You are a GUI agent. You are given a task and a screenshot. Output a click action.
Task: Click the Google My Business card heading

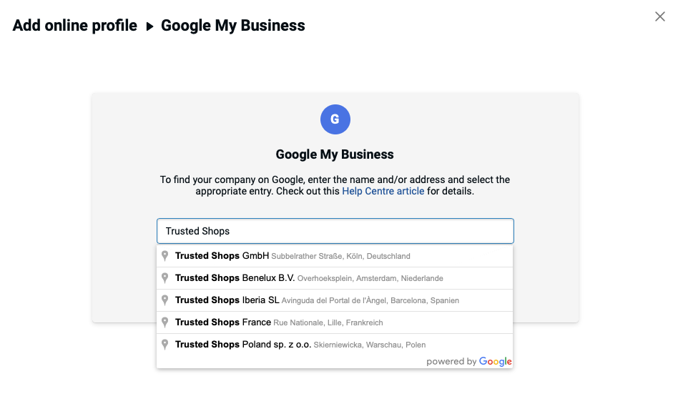coord(335,154)
